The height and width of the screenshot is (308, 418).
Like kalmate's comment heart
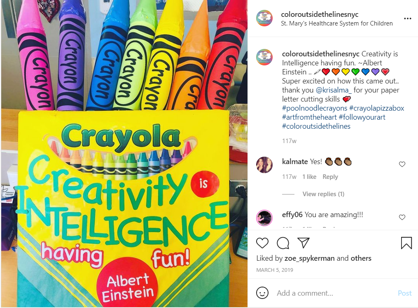[x=402, y=164]
